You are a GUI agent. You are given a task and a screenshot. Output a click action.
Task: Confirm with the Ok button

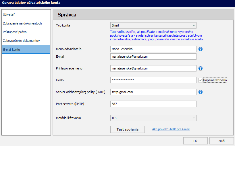tap(195, 141)
